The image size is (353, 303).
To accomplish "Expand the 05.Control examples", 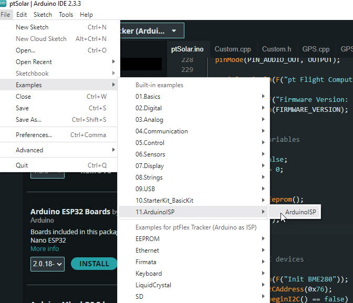I will pos(194,143).
